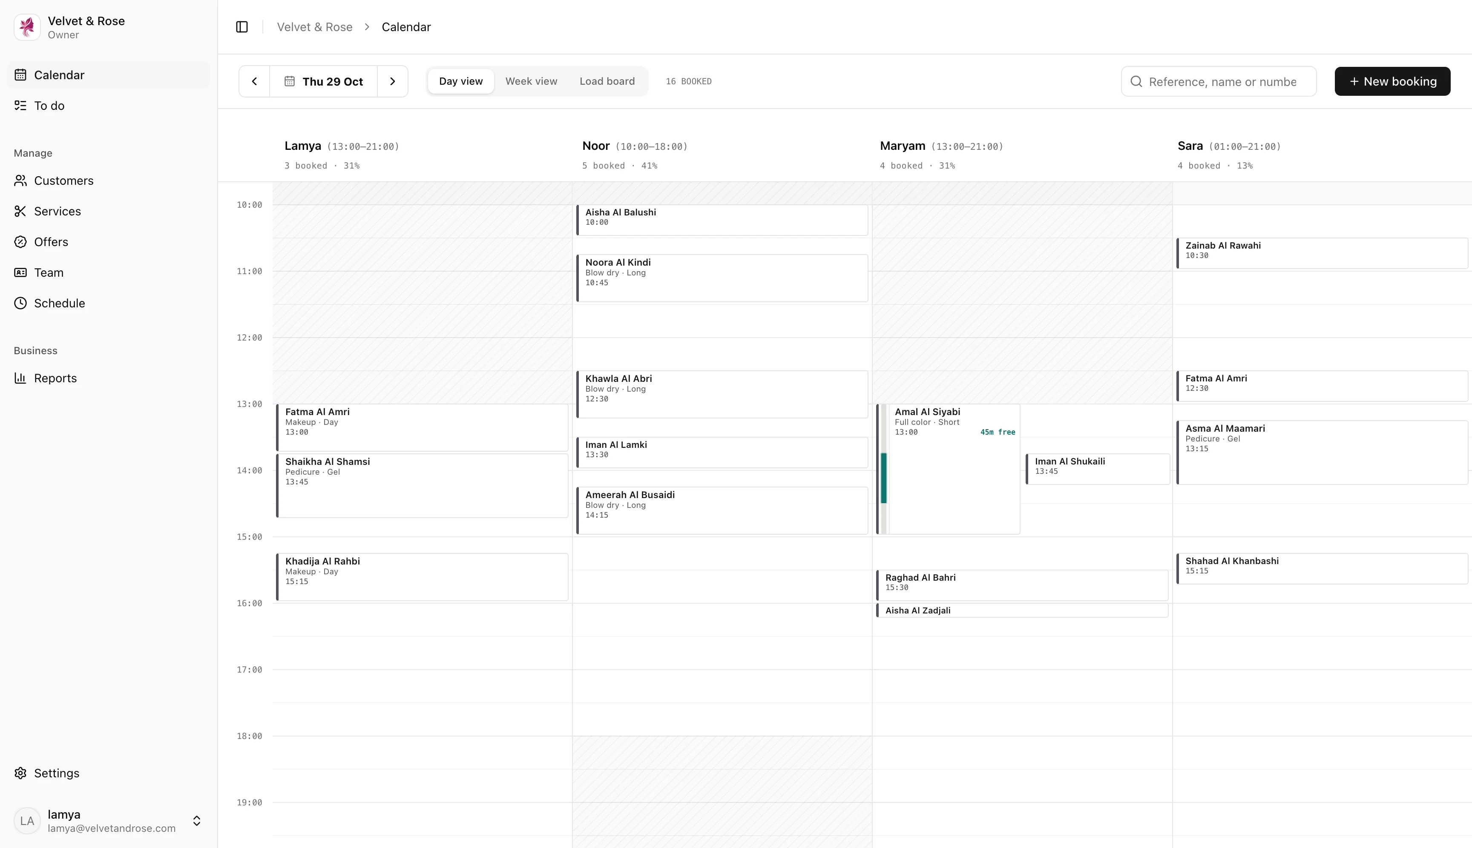Open Zainab Al Rawahi 10:30 booking
The image size is (1472, 848).
tap(1322, 253)
